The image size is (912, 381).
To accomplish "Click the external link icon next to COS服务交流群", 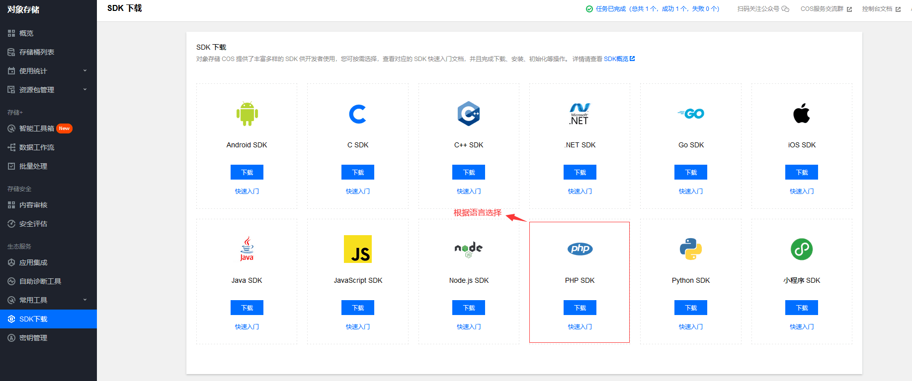I will 849,9.
